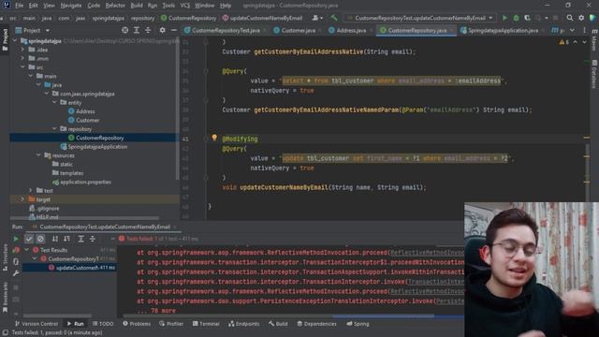Open the Dependencies tool window
This screenshot has width=599, height=337.
[x=316, y=324]
